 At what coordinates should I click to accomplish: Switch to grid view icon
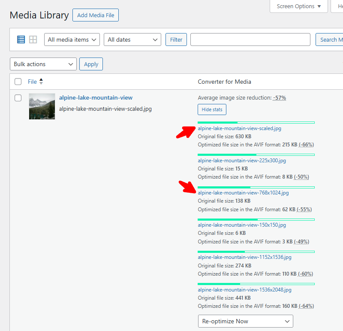(33, 39)
